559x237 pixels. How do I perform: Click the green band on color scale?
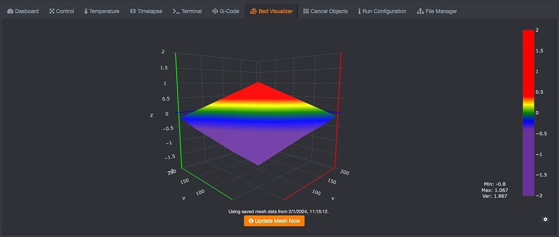(x=528, y=111)
